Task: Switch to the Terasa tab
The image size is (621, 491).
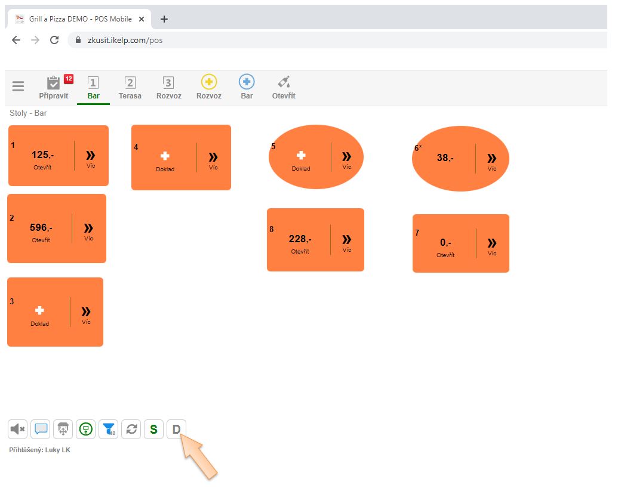Action: [x=130, y=87]
